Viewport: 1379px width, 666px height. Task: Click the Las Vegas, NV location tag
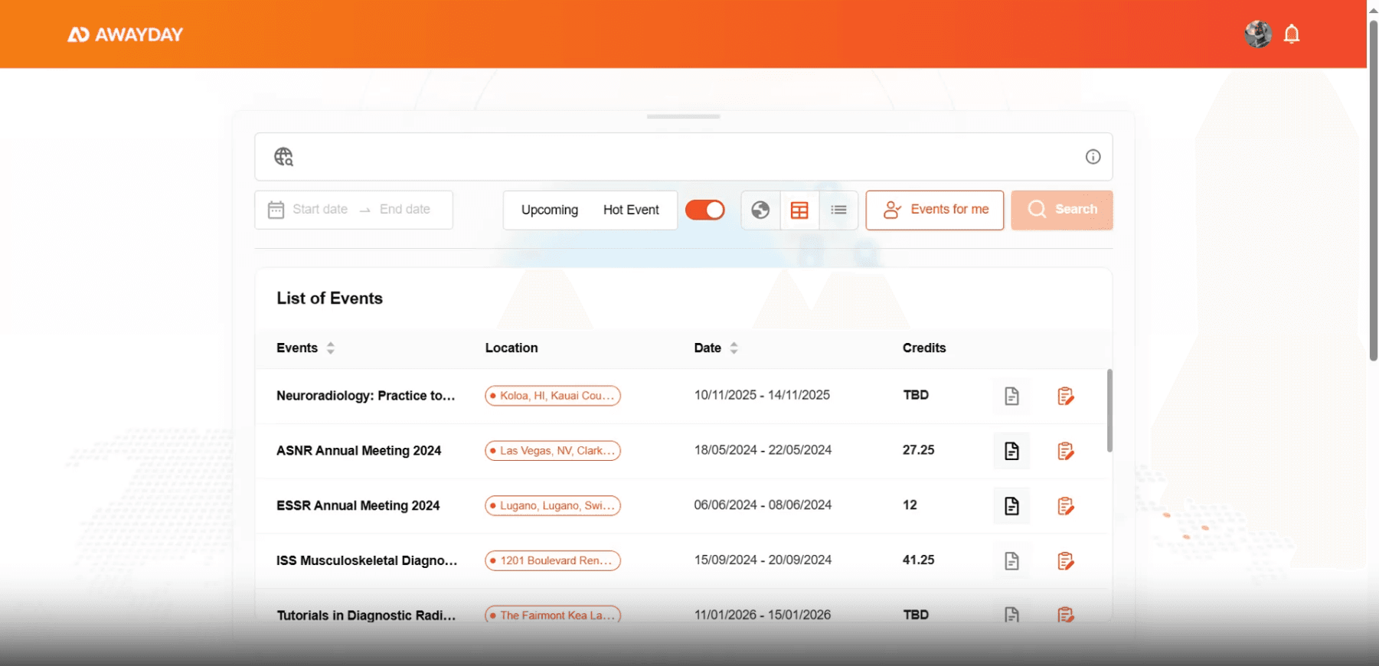tap(553, 451)
